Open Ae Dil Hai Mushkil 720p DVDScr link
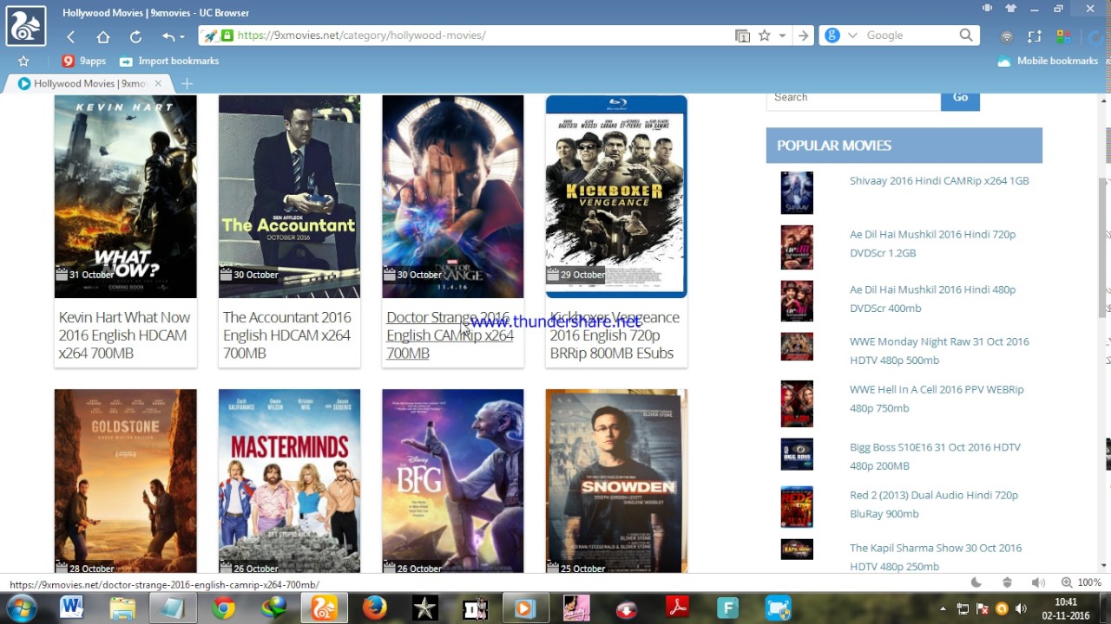 point(932,244)
